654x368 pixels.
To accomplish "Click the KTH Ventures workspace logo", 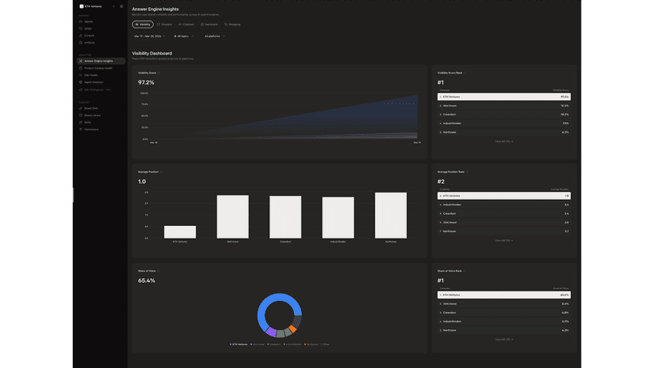I will [x=81, y=6].
